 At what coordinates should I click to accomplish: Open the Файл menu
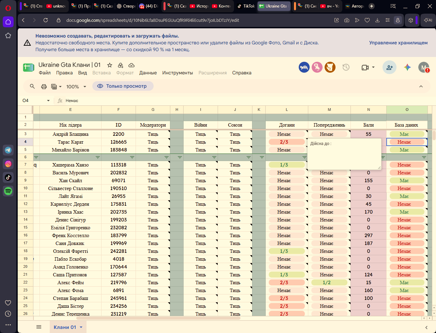pyautogui.click(x=45, y=73)
